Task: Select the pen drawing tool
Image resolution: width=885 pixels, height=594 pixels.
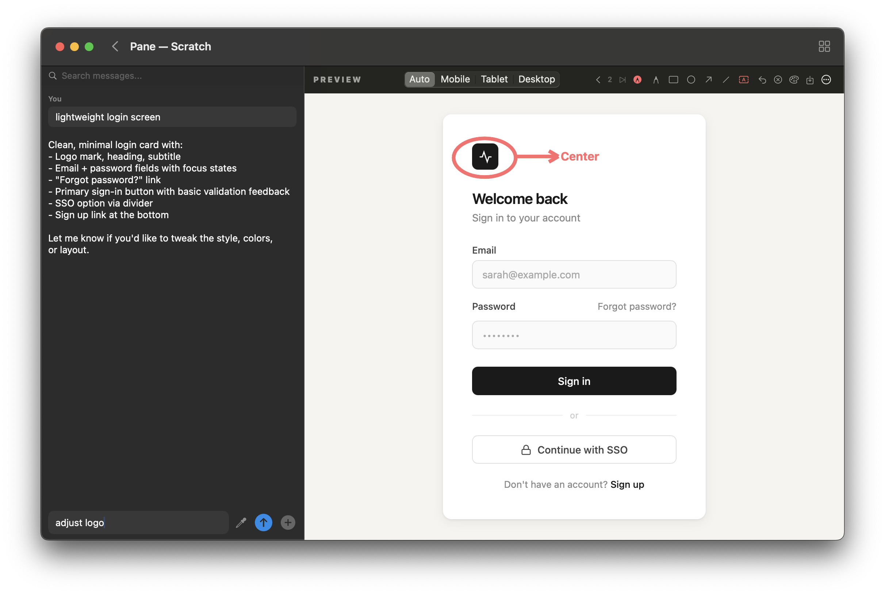Action: pos(656,80)
